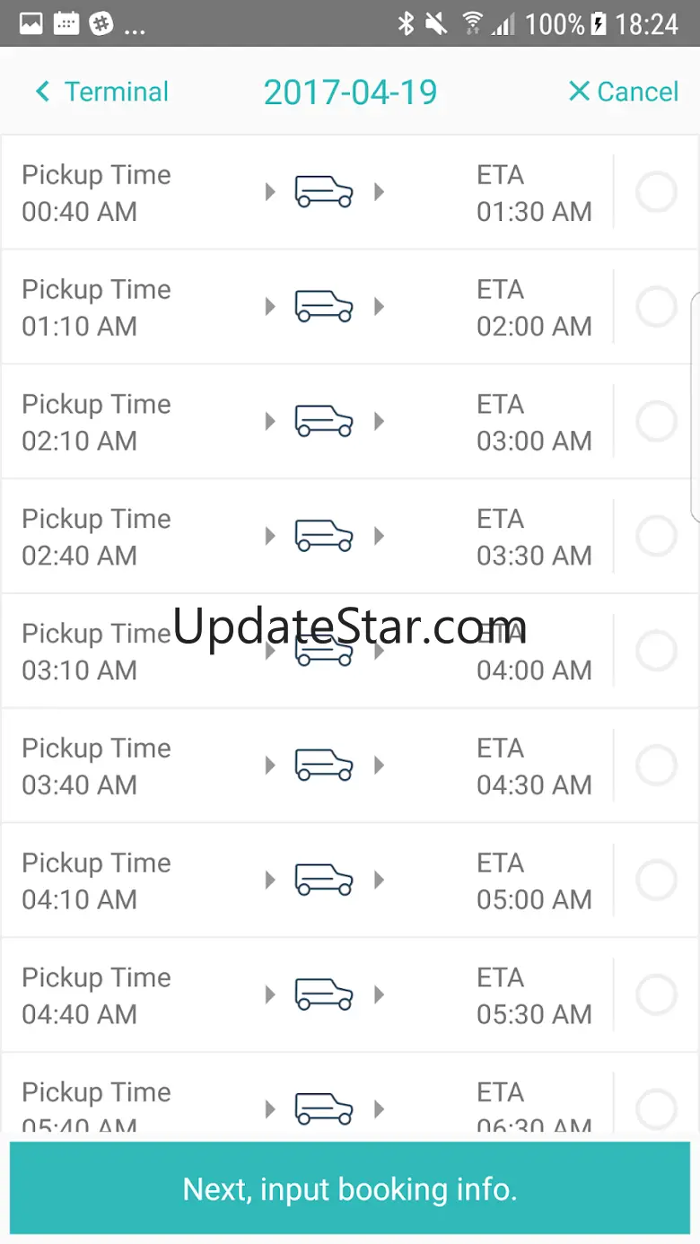Open the picture notification icon in status bar

pyautogui.click(x=31, y=23)
